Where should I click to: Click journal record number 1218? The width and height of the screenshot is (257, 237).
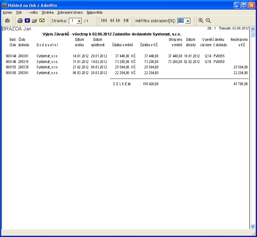[x=208, y=62]
